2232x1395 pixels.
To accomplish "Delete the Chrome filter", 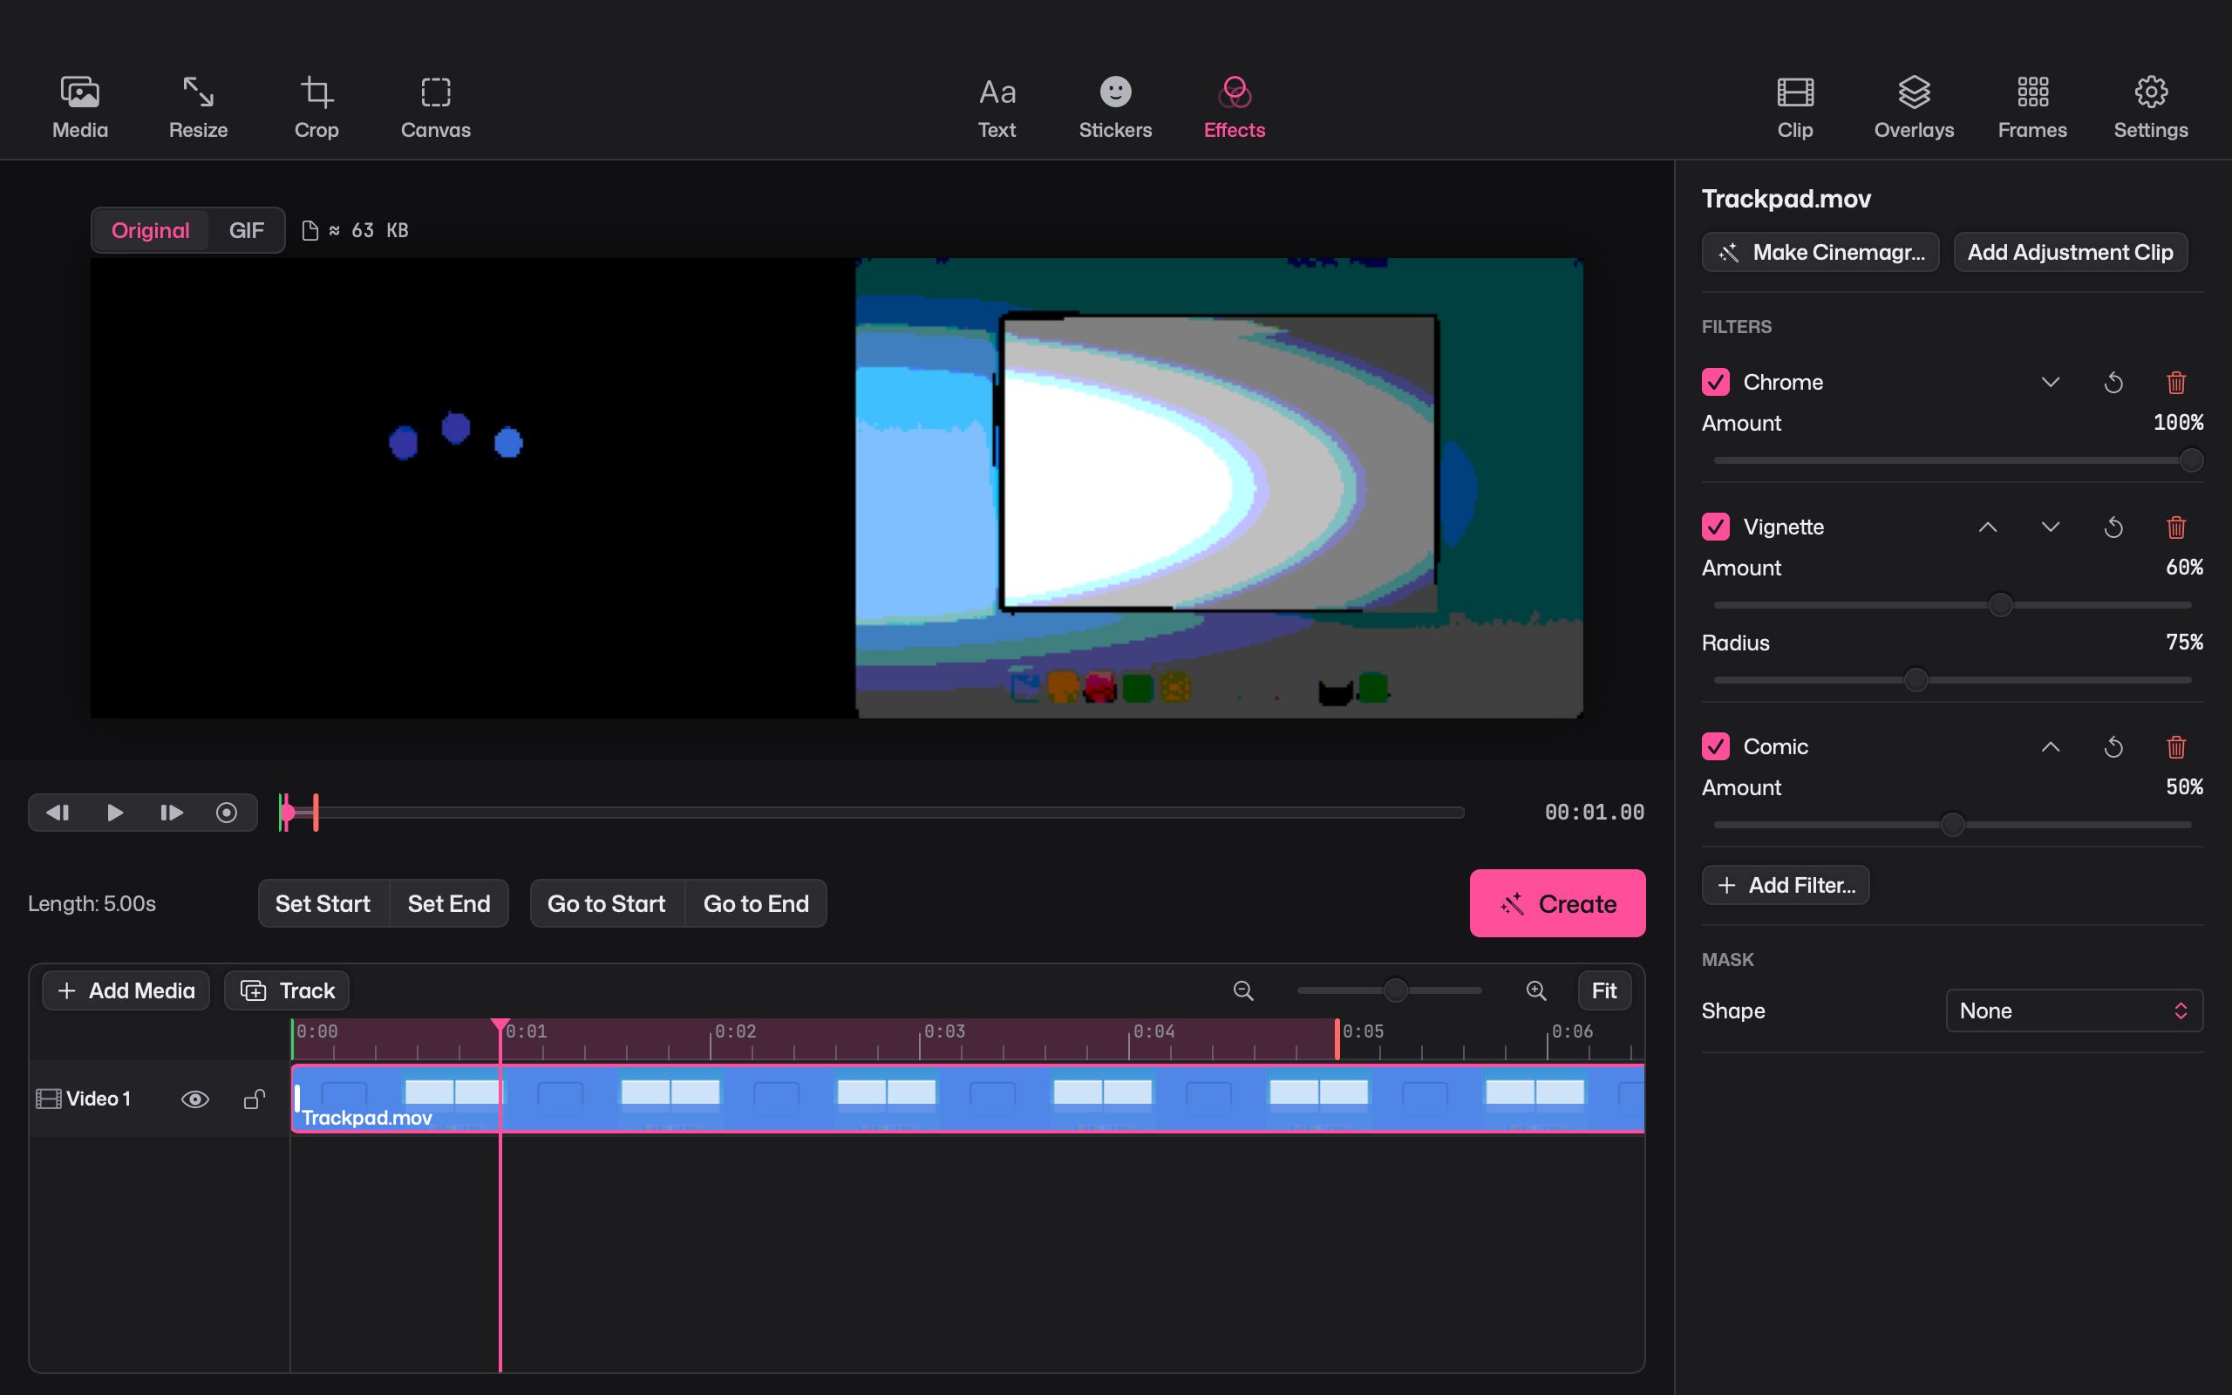I will pyautogui.click(x=2175, y=382).
